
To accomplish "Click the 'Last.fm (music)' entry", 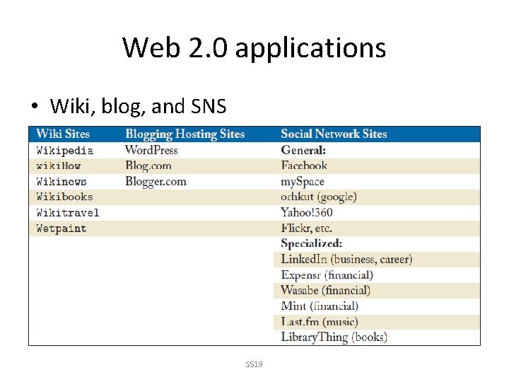I will click(320, 322).
